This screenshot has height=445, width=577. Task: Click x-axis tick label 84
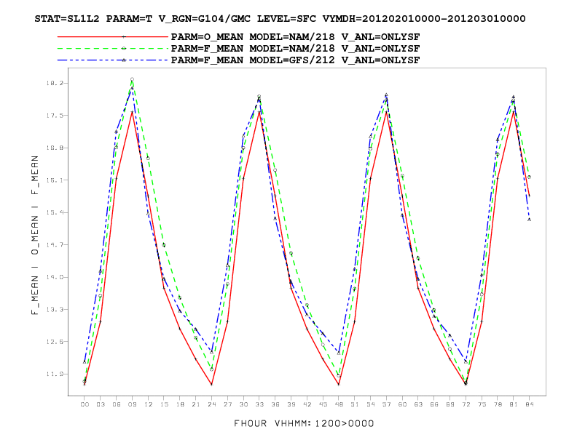(x=530, y=404)
